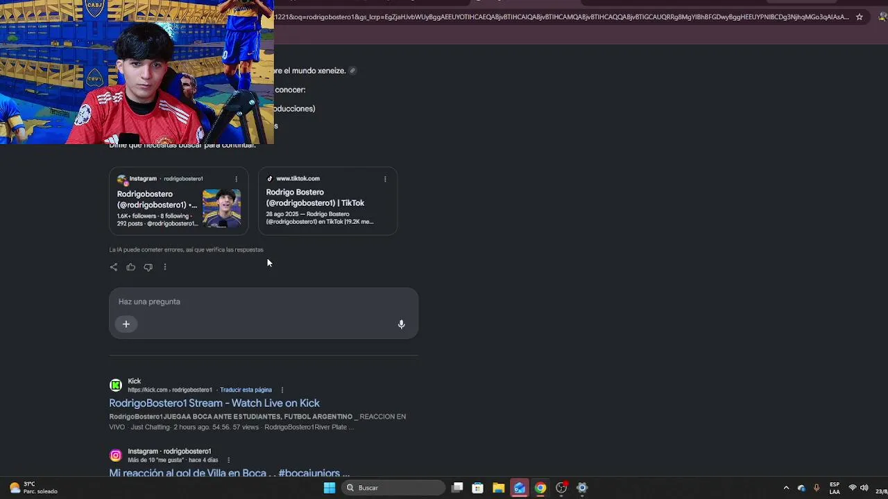This screenshot has height=499, width=888.
Task: Open 'RodrigoBostero1 Stream - Watch Live on Kick'
Action: click(214, 403)
